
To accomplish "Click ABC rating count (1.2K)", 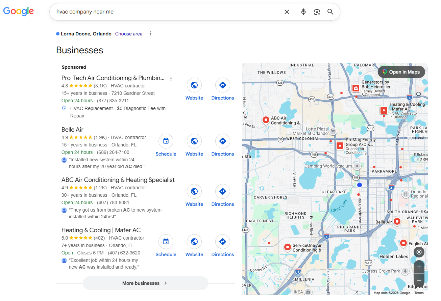I will point(100,188).
